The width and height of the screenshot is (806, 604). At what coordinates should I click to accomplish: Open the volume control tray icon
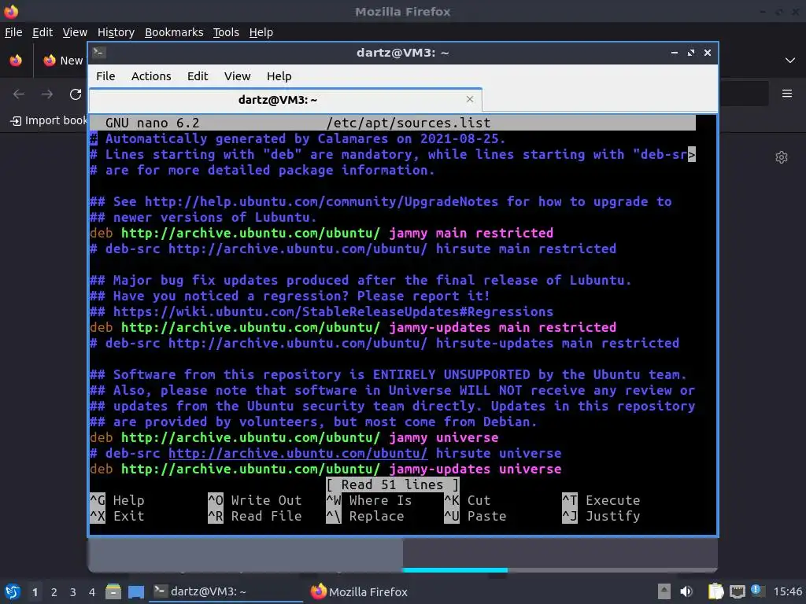click(x=686, y=591)
